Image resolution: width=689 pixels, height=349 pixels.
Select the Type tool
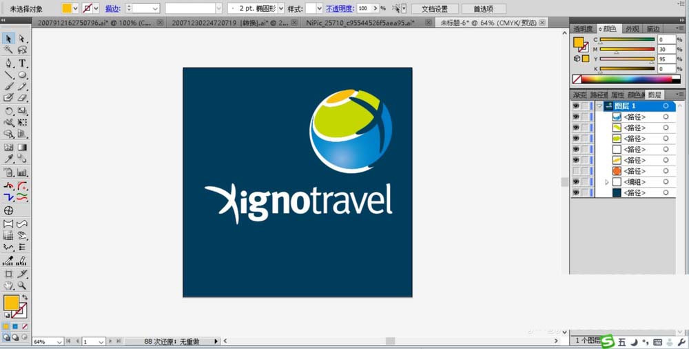[x=22, y=63]
